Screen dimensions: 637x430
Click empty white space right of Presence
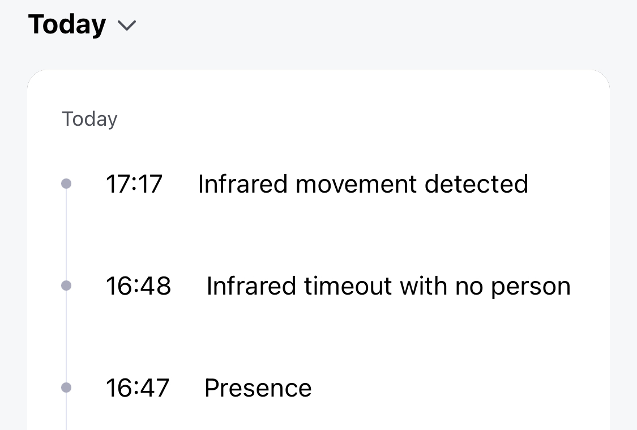click(453, 388)
